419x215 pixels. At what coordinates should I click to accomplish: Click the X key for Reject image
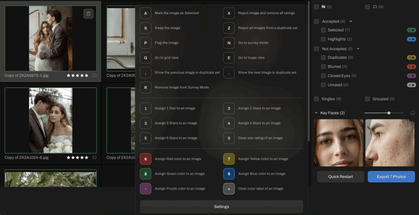click(229, 13)
